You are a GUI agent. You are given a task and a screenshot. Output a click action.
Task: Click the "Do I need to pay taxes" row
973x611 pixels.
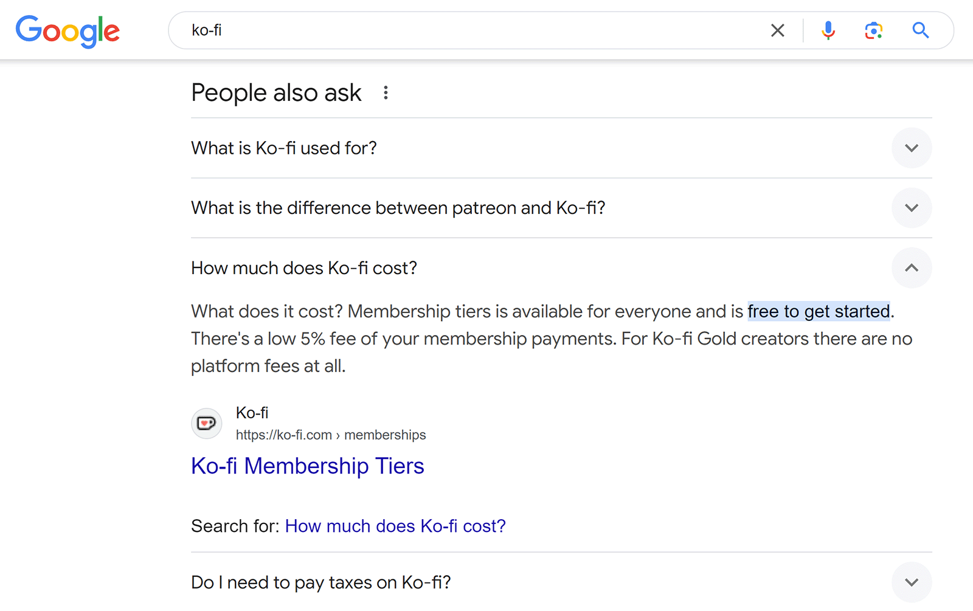click(321, 582)
